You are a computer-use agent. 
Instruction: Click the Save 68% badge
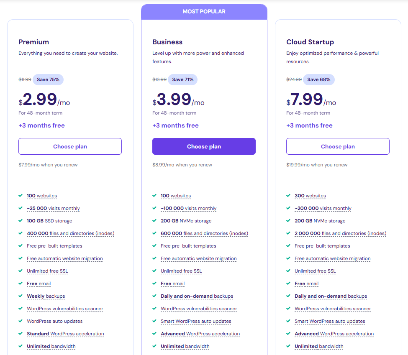click(x=319, y=79)
